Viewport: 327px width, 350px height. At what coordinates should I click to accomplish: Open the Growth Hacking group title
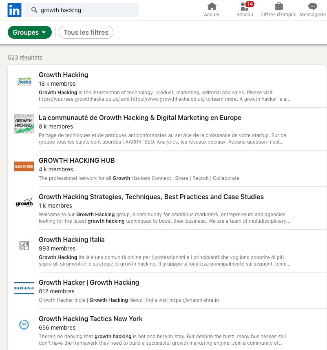(x=63, y=75)
